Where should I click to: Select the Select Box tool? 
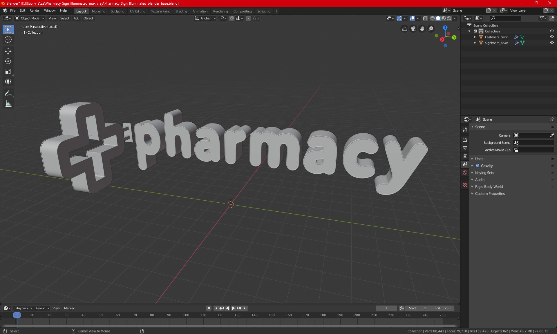pyautogui.click(x=8, y=30)
